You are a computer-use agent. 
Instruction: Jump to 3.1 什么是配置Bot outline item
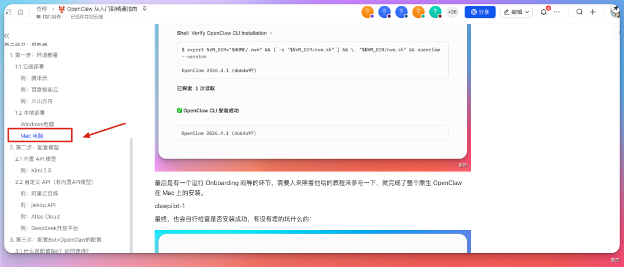(x=52, y=251)
